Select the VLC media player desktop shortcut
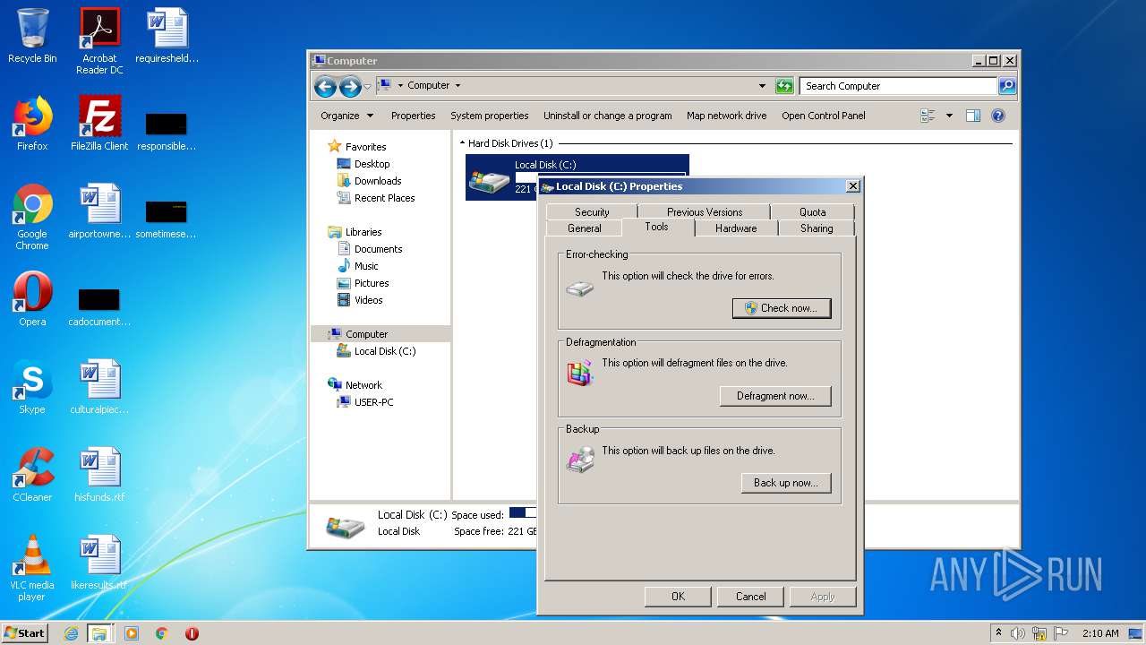The height and width of the screenshot is (645, 1146). pos(32,568)
